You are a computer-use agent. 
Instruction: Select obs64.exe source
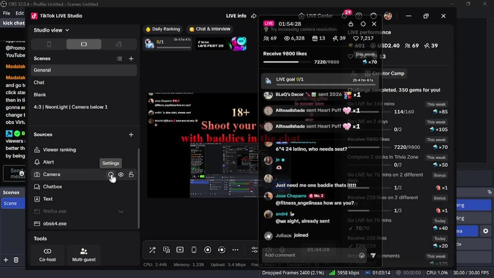click(x=84, y=224)
